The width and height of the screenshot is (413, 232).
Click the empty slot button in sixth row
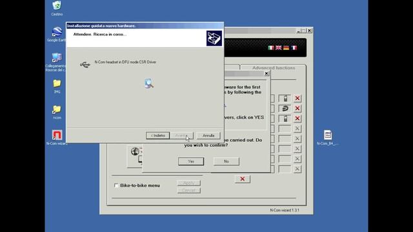[285, 149]
